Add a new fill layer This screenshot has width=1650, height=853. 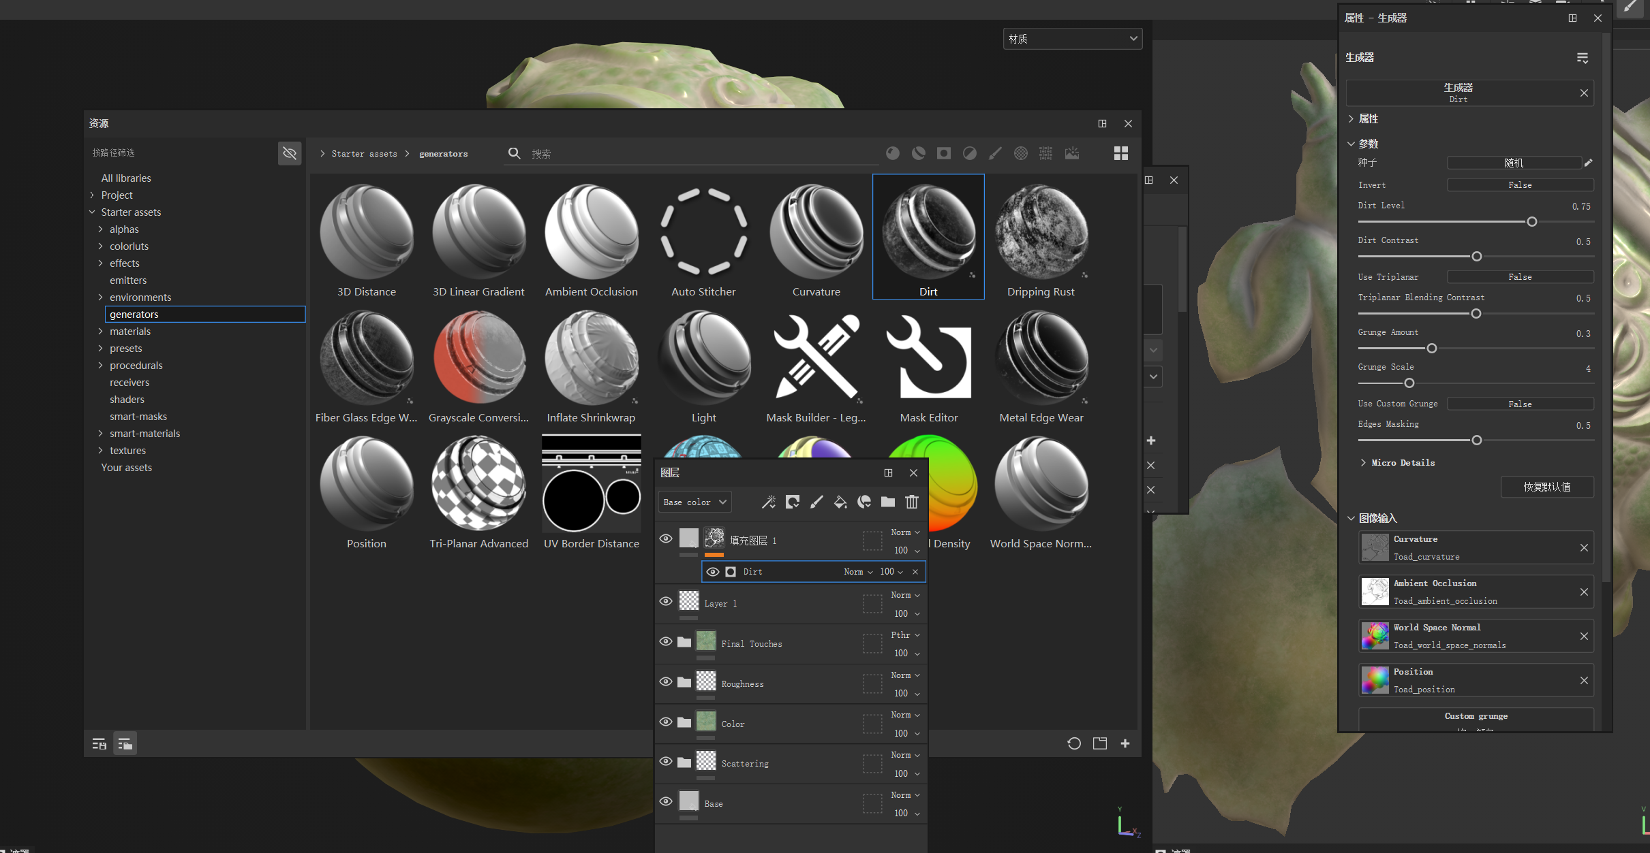pos(840,502)
